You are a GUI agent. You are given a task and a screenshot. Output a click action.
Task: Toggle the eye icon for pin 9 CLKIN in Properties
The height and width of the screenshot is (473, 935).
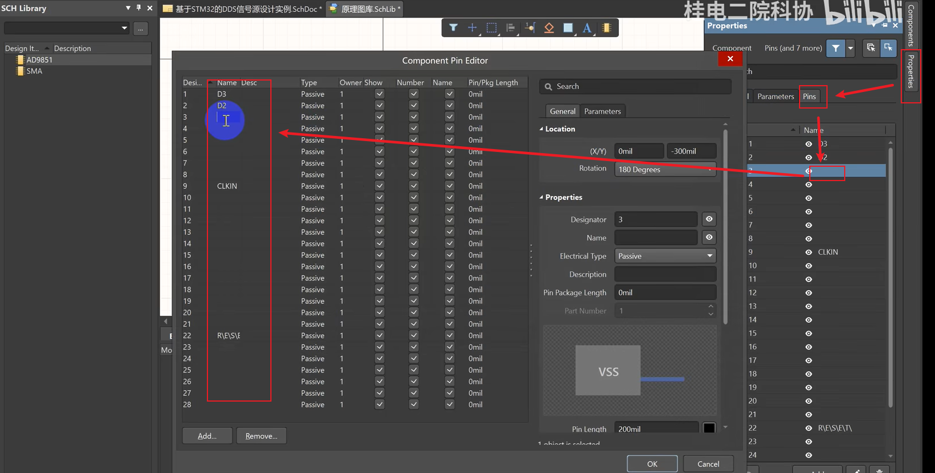(x=809, y=252)
